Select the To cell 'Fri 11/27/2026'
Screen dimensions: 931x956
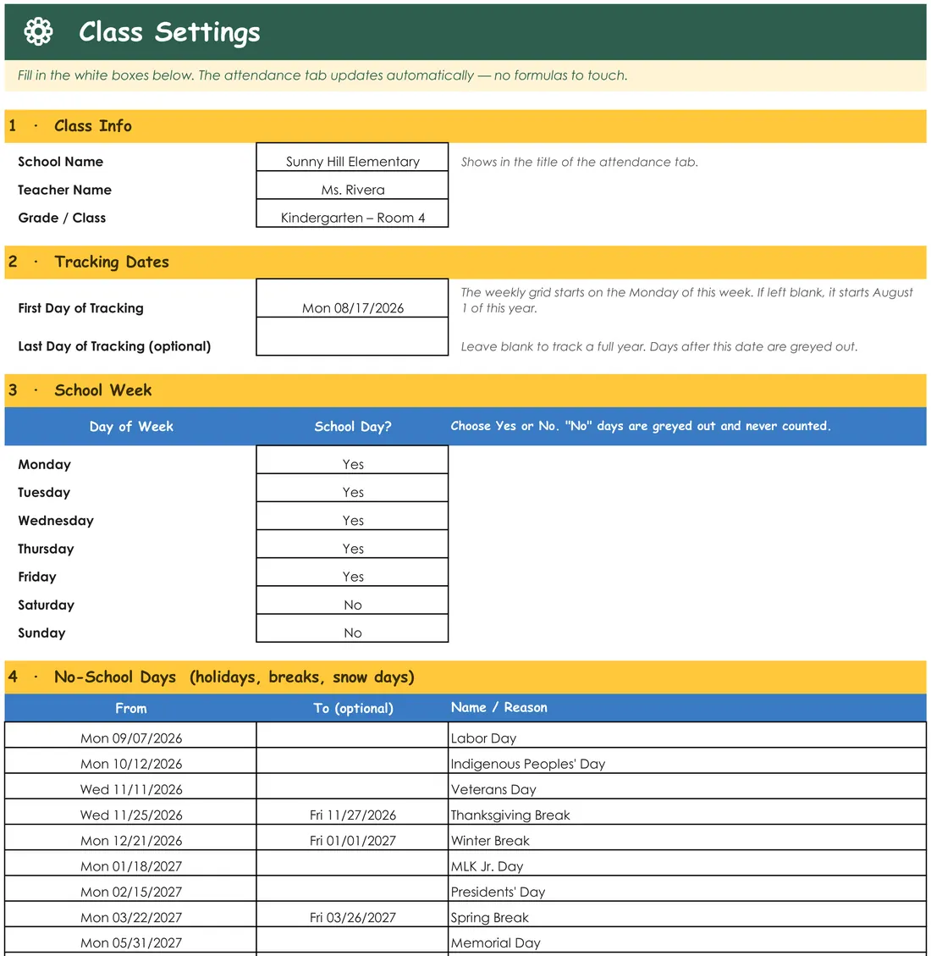click(352, 812)
